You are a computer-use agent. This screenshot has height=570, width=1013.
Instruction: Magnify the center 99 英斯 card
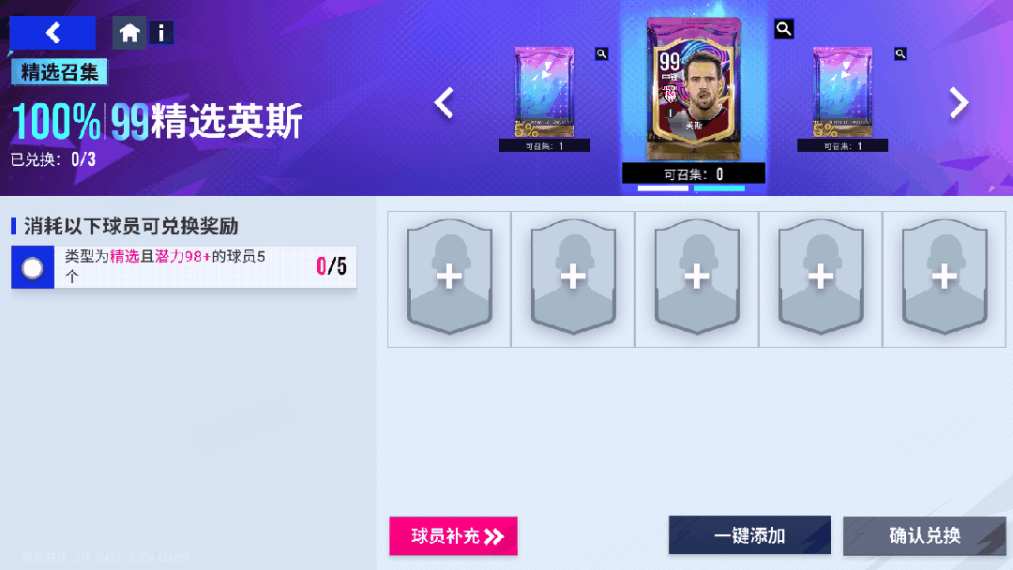coord(783,28)
